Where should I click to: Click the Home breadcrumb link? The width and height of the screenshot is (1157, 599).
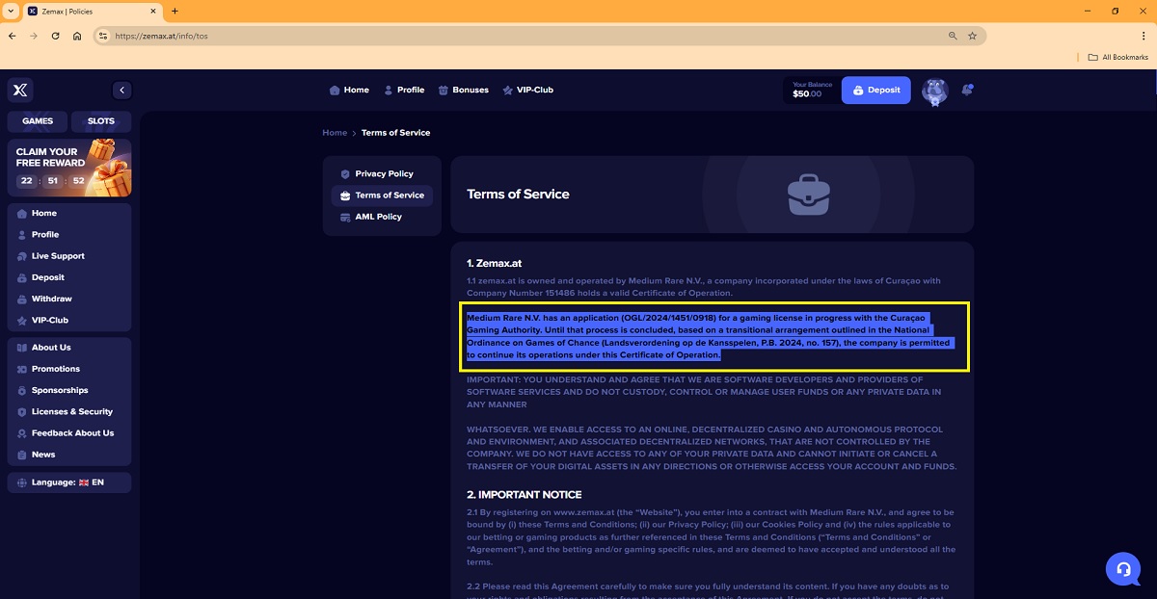335,133
